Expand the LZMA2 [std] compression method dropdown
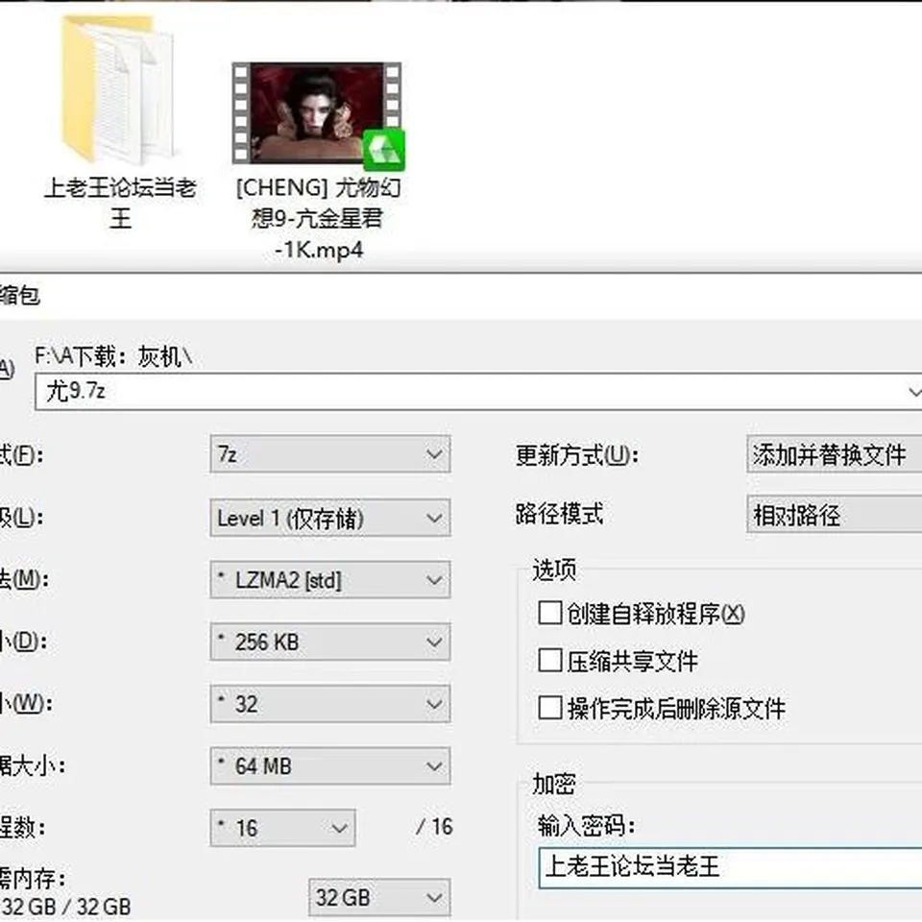The image size is (922, 922). [329, 580]
